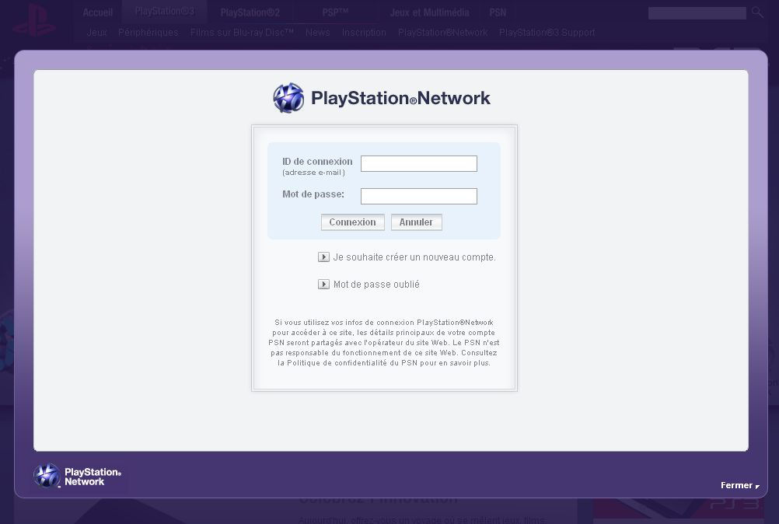Focus the ID de connexion email field

point(419,163)
